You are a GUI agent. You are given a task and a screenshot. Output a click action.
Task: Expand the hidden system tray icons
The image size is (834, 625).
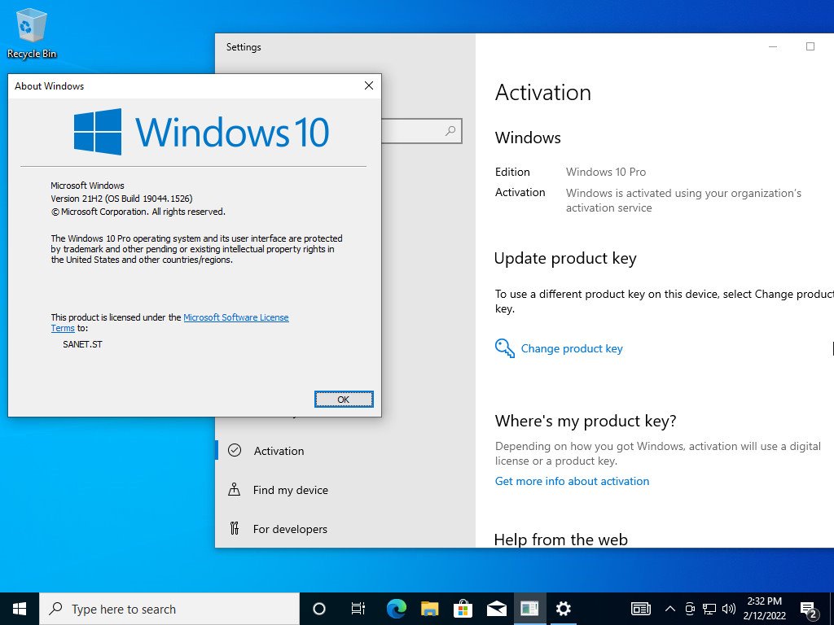(x=670, y=609)
